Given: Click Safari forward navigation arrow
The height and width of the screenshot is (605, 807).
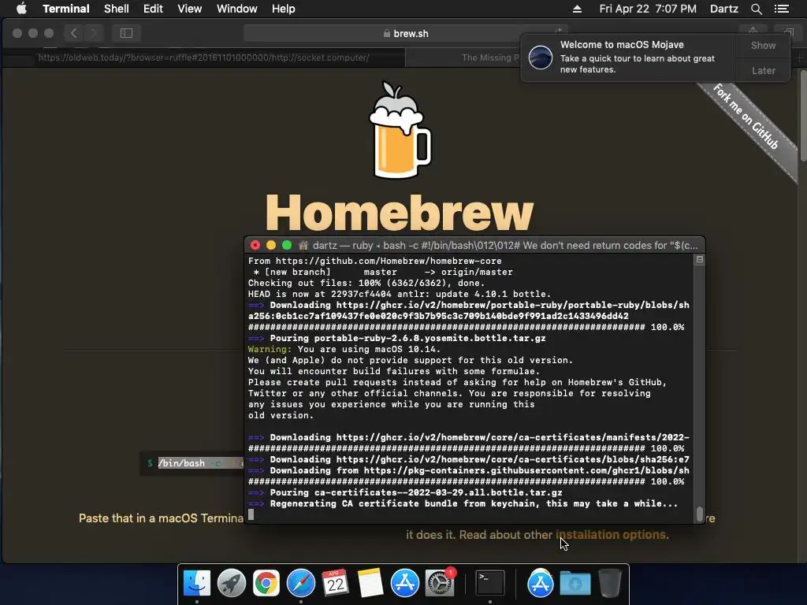Looking at the screenshot, I should point(93,33).
